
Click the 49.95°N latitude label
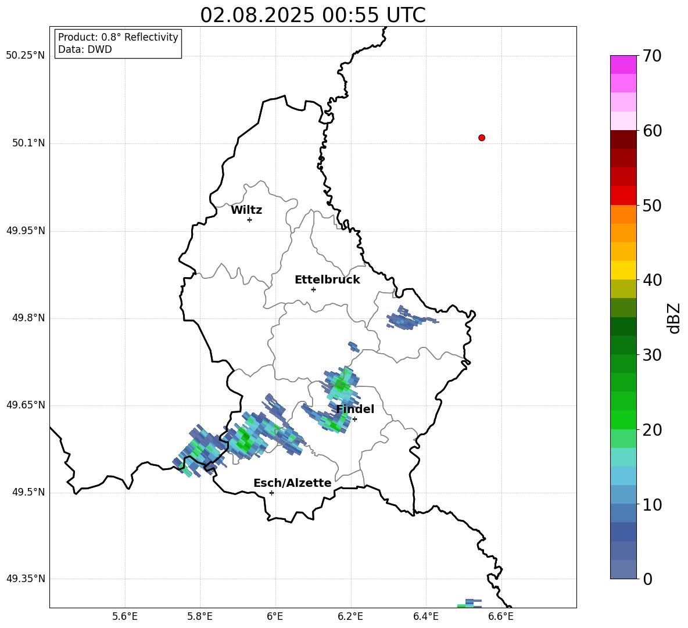point(26,231)
